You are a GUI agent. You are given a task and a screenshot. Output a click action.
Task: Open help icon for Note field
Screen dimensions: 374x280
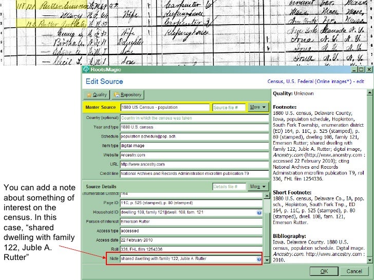coord(259,259)
